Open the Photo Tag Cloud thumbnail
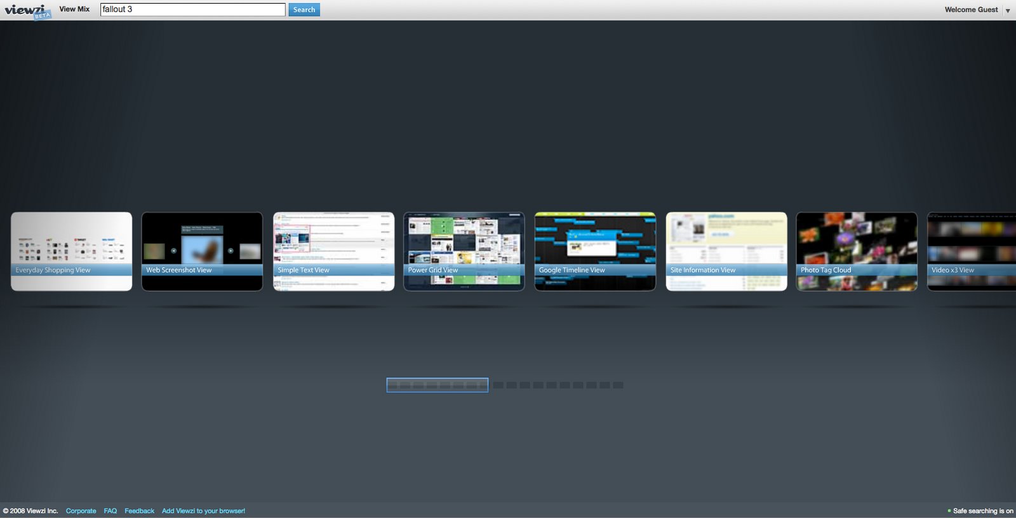1016x518 pixels. click(x=857, y=251)
